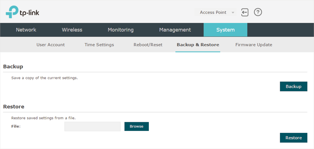Click the Backup button
The width and height of the screenshot is (314, 149).
pyautogui.click(x=294, y=86)
